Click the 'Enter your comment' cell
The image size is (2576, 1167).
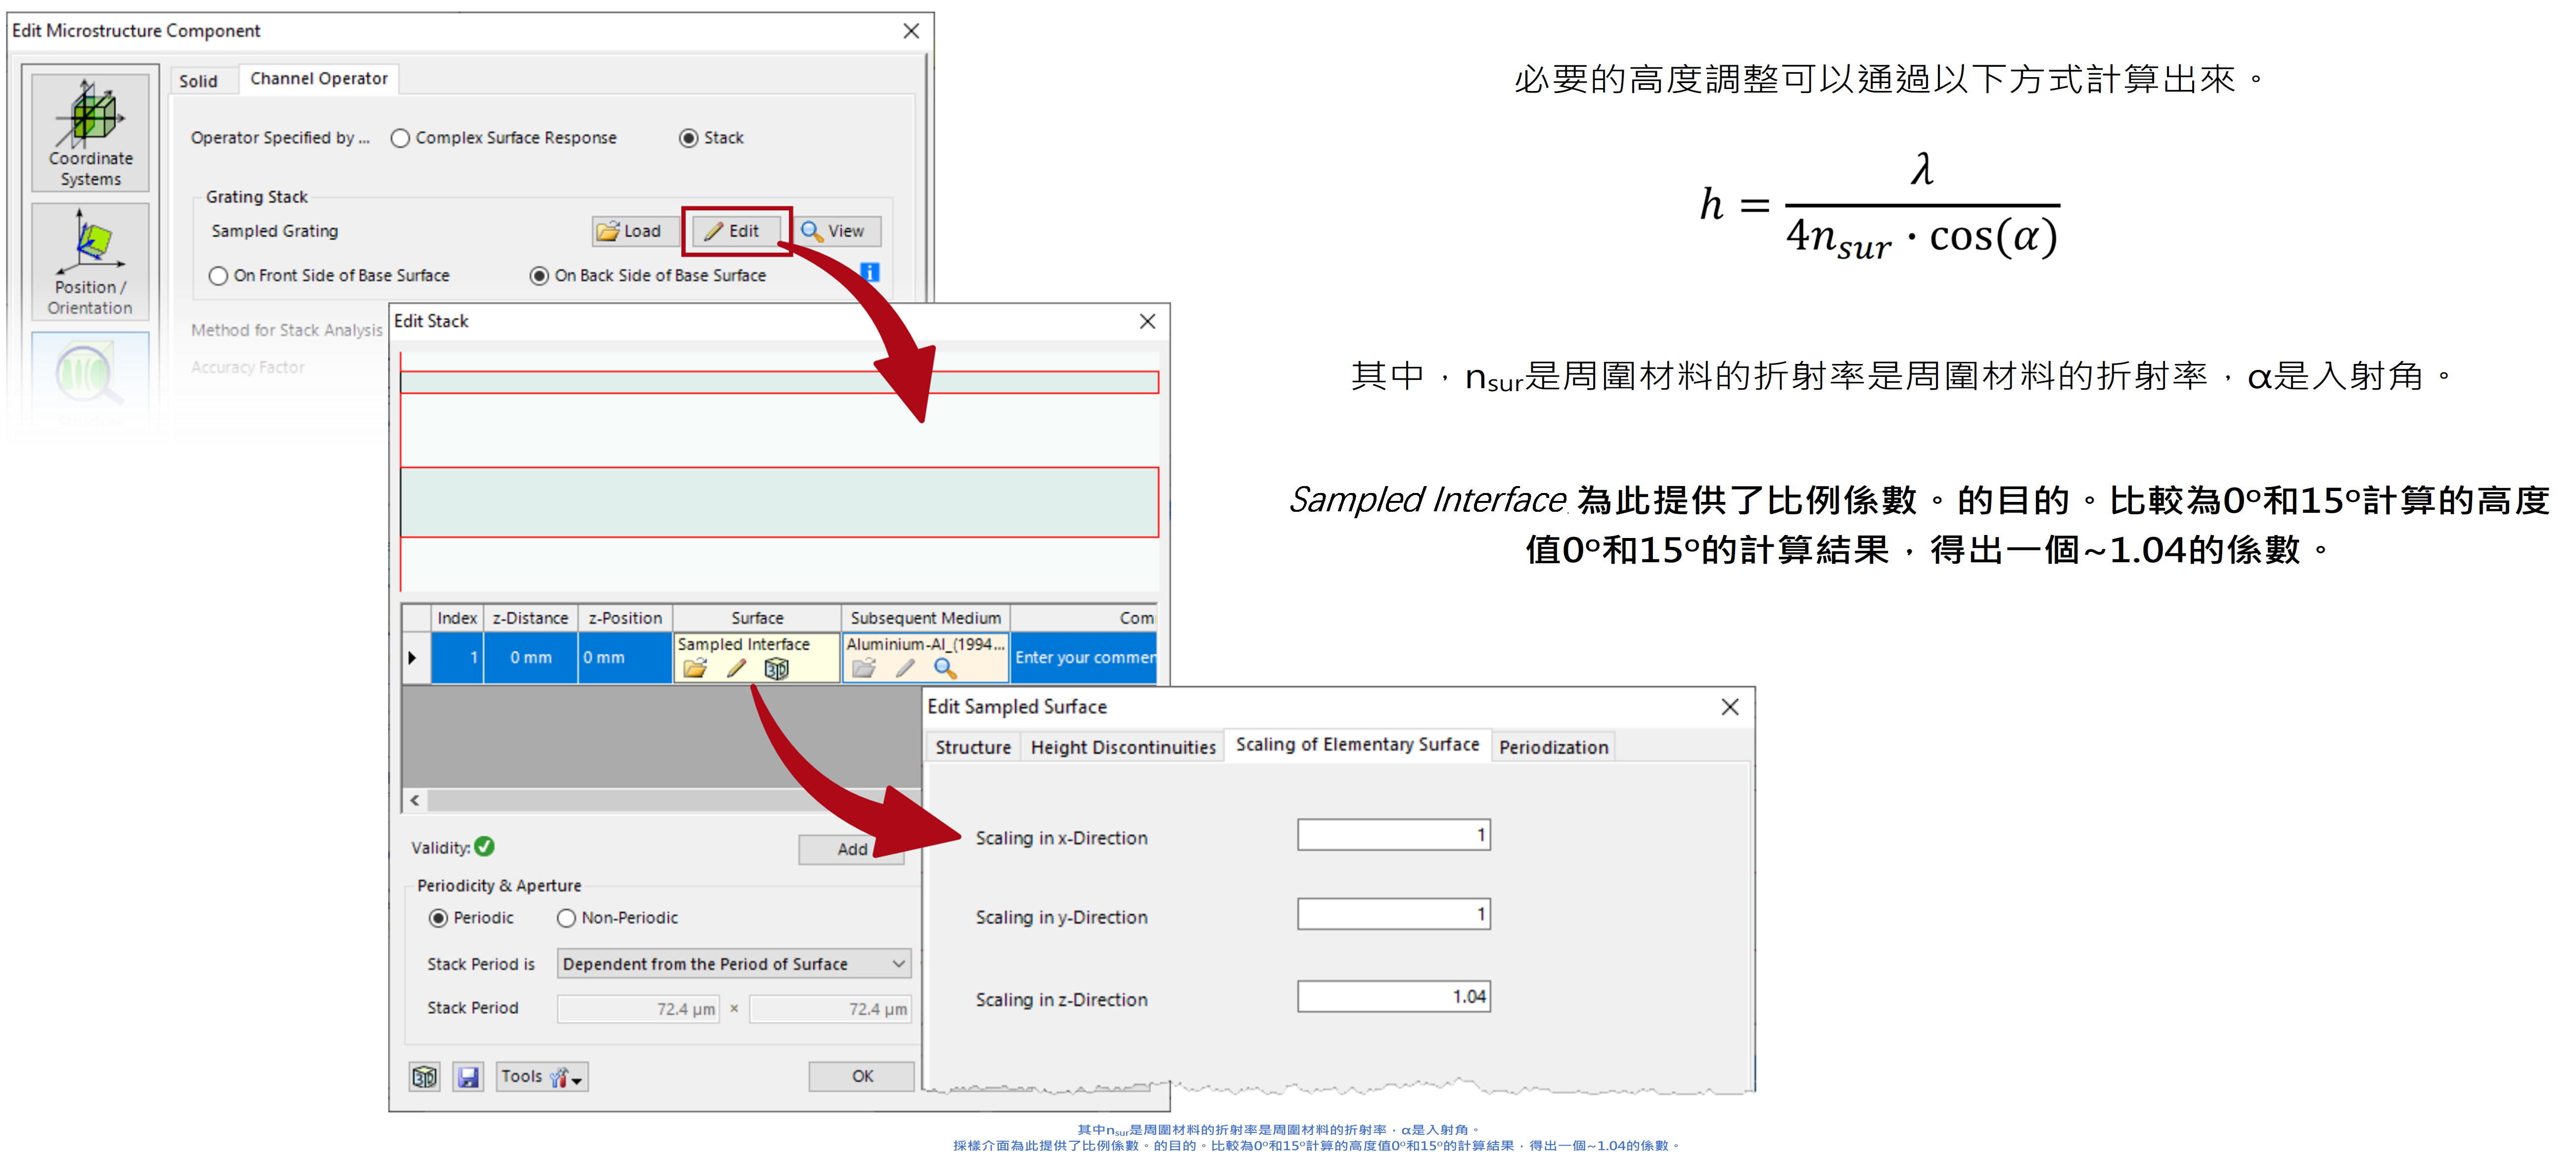1084,657
